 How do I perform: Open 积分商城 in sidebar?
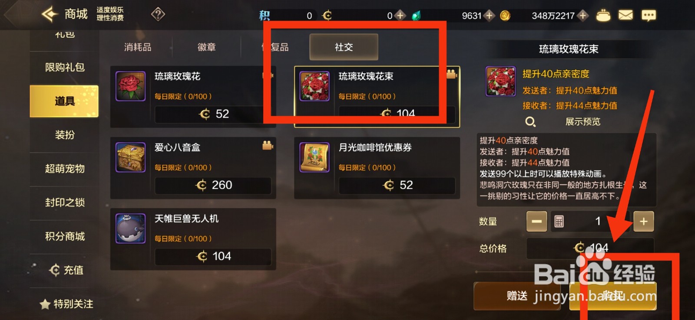coord(64,236)
